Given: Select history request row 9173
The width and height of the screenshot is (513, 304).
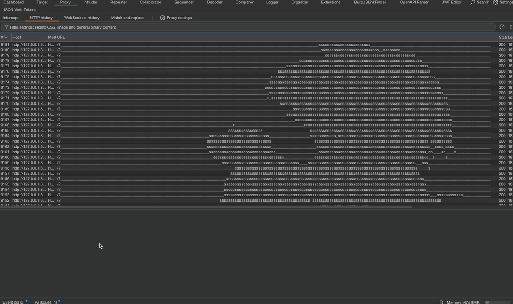Looking at the screenshot, I should [256, 88].
